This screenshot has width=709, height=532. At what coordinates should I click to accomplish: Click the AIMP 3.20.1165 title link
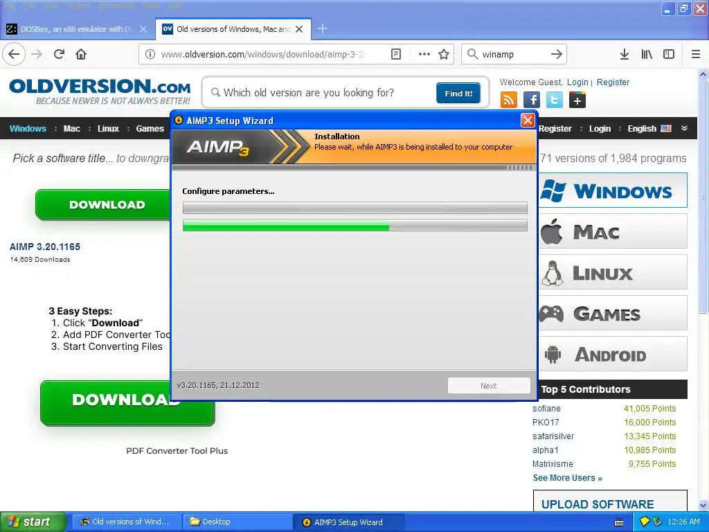coord(45,247)
